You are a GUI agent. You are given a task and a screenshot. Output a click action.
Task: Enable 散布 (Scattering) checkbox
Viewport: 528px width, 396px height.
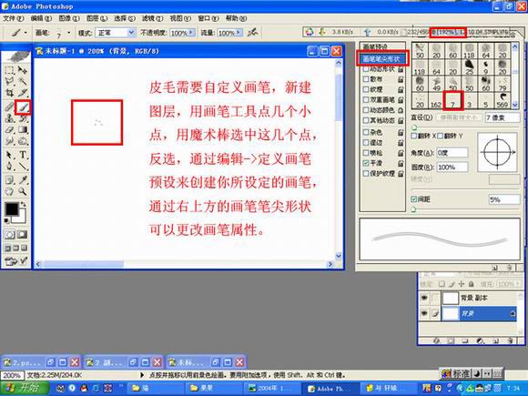click(x=366, y=79)
